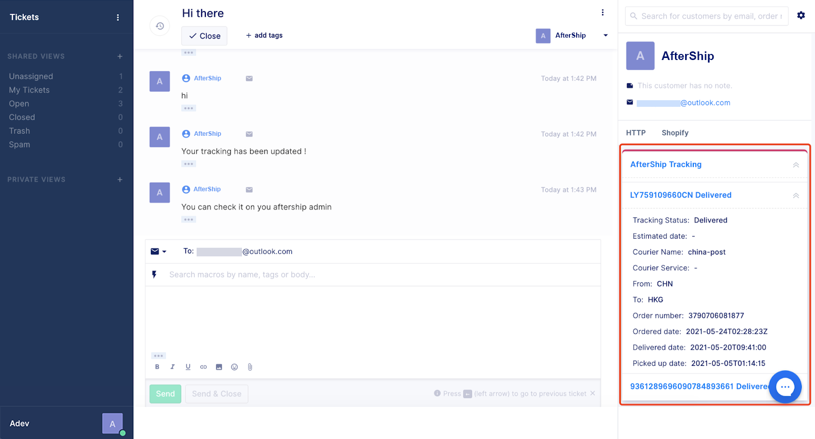Screen dimensions: 815x439
Task: Click the AfterShip sender name on the tracking updated message
Action: pos(207,134)
